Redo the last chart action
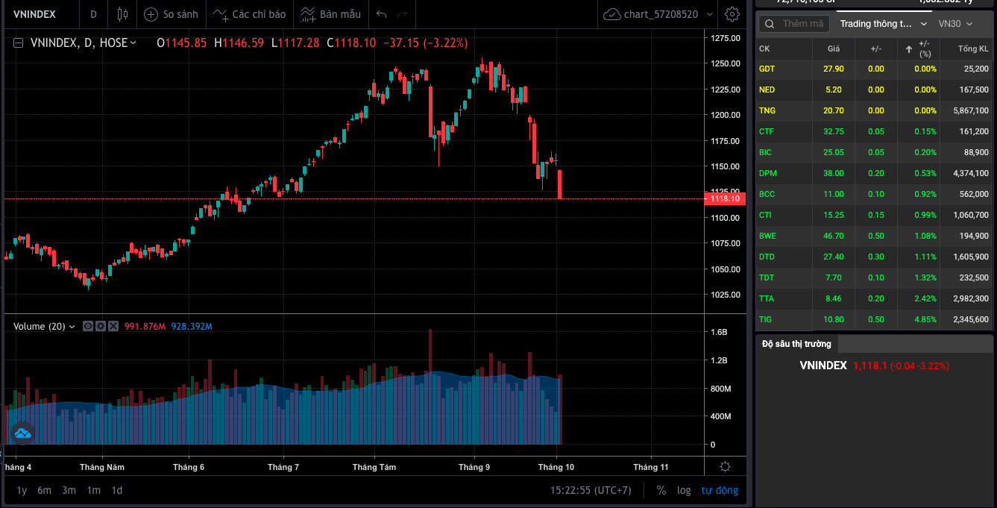 point(403,14)
